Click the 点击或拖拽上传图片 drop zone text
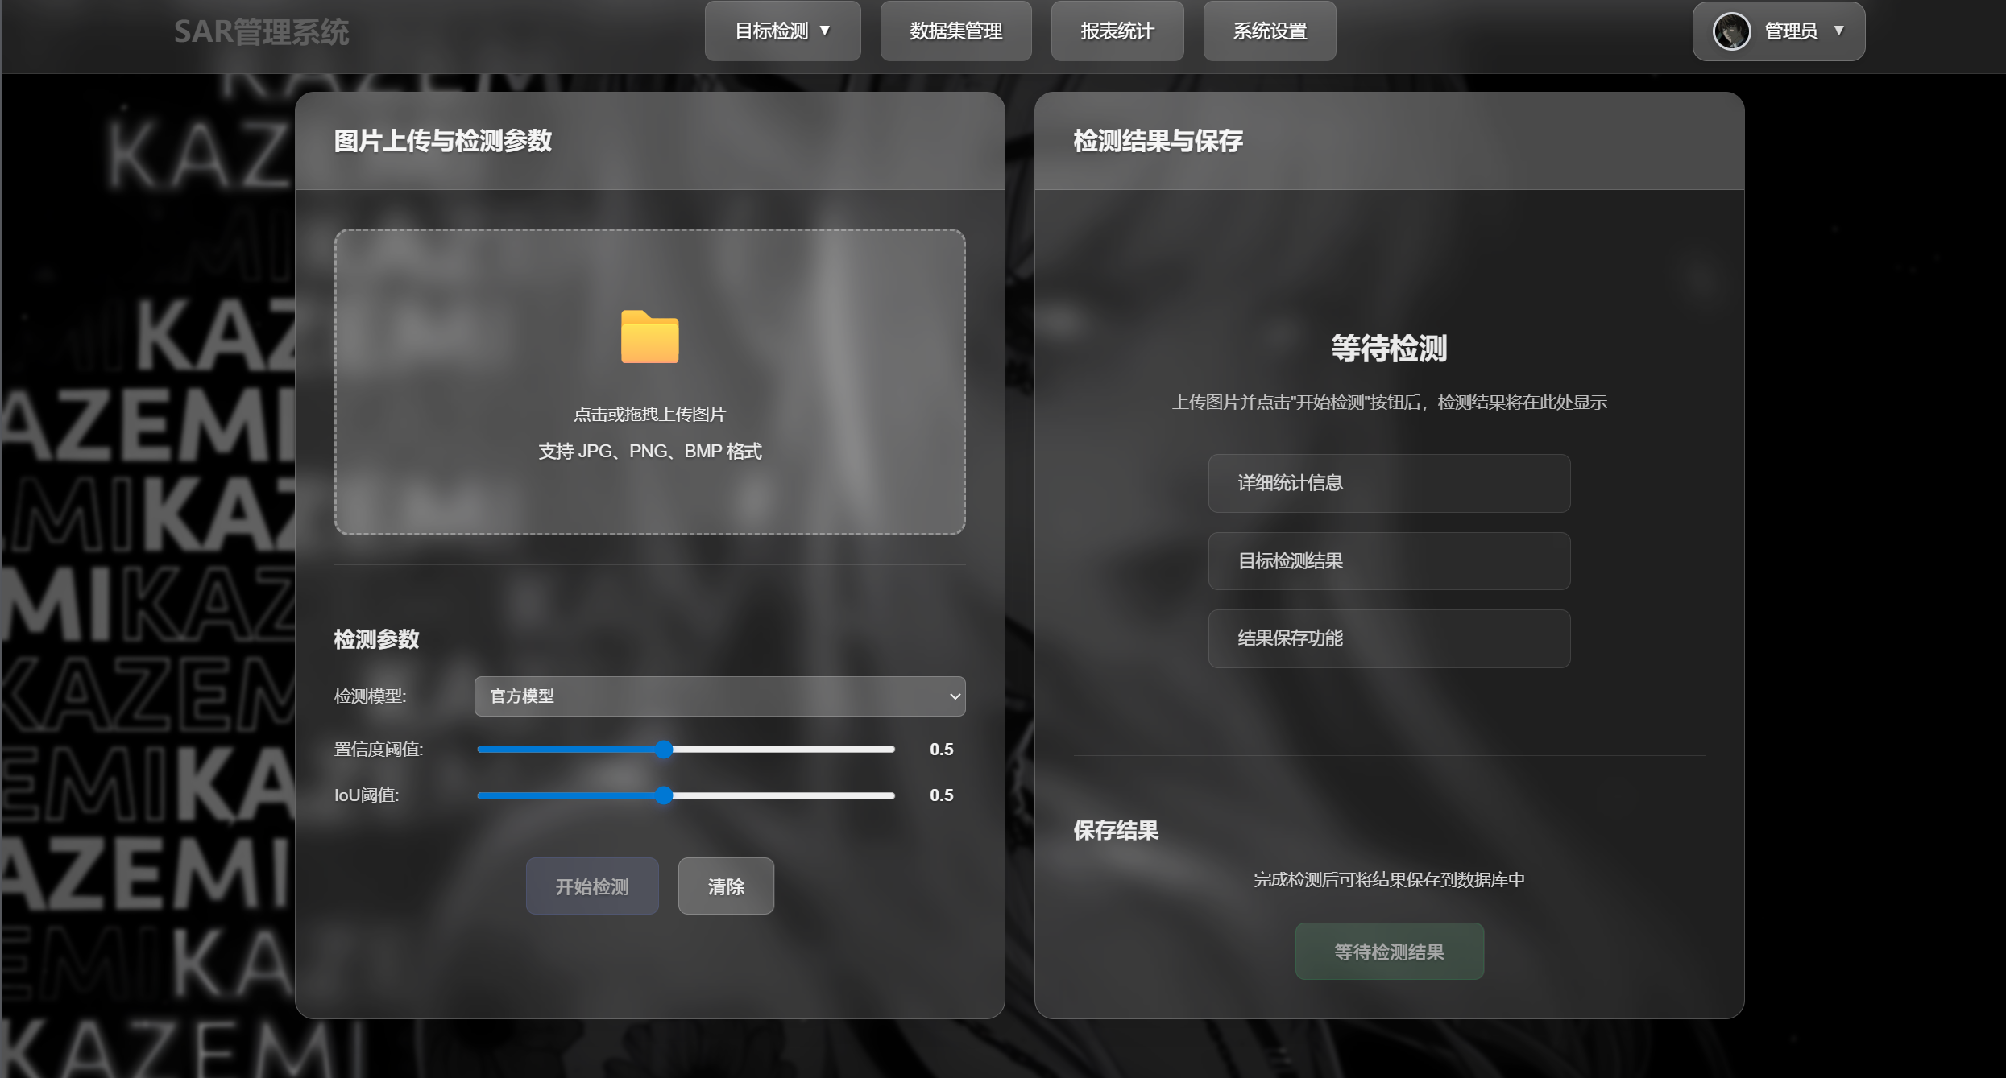The width and height of the screenshot is (2006, 1078). click(649, 415)
